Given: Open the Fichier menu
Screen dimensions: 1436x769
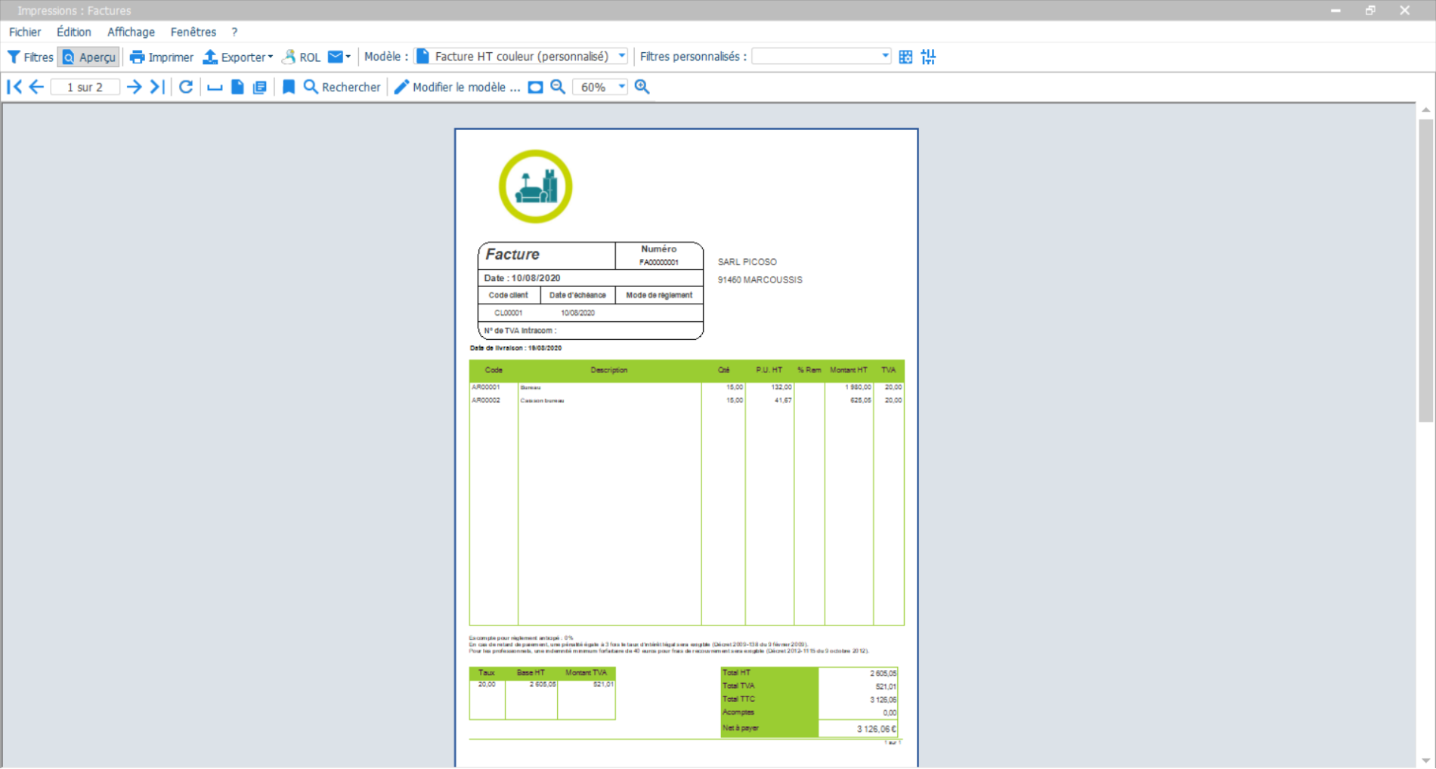Looking at the screenshot, I should pyautogui.click(x=25, y=32).
